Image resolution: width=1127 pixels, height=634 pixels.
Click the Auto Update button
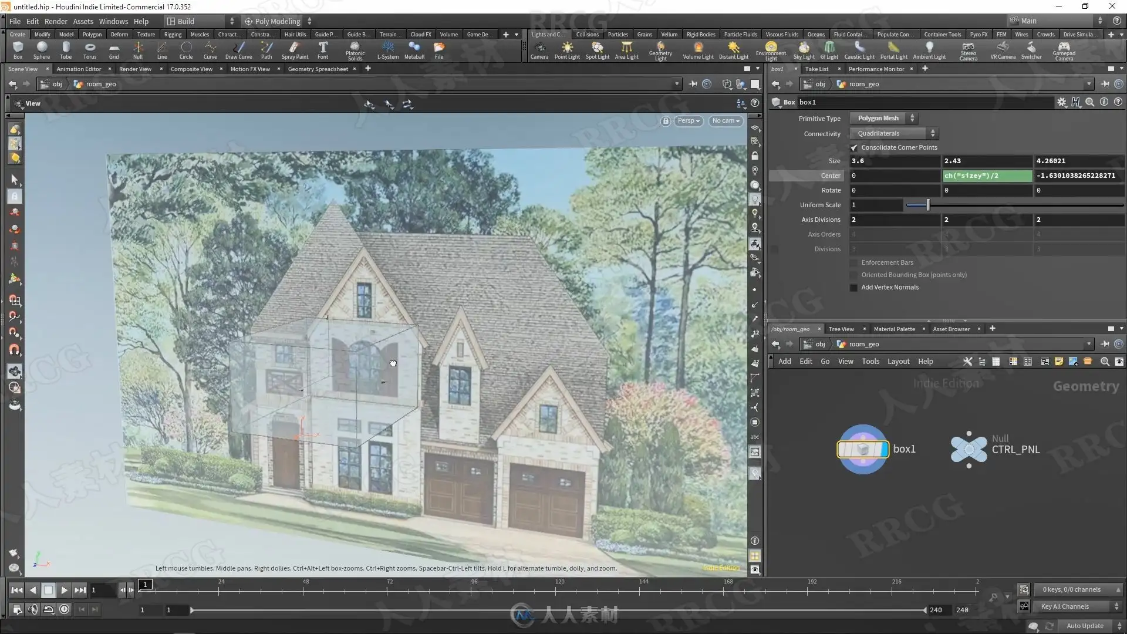tap(1084, 626)
